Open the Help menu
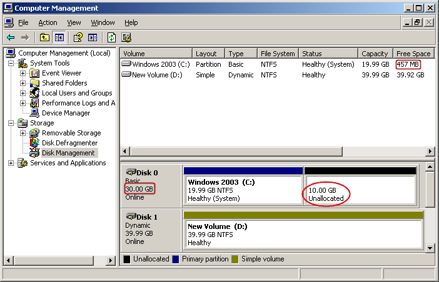 131,22
